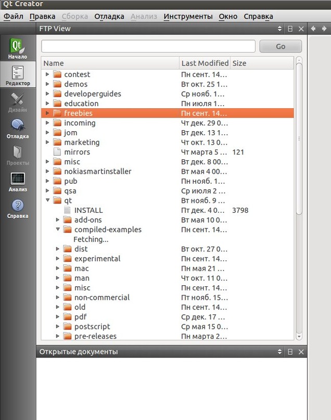The height and width of the screenshot is (420, 331).
Task: Sort by the Name column header
Action: [110, 63]
